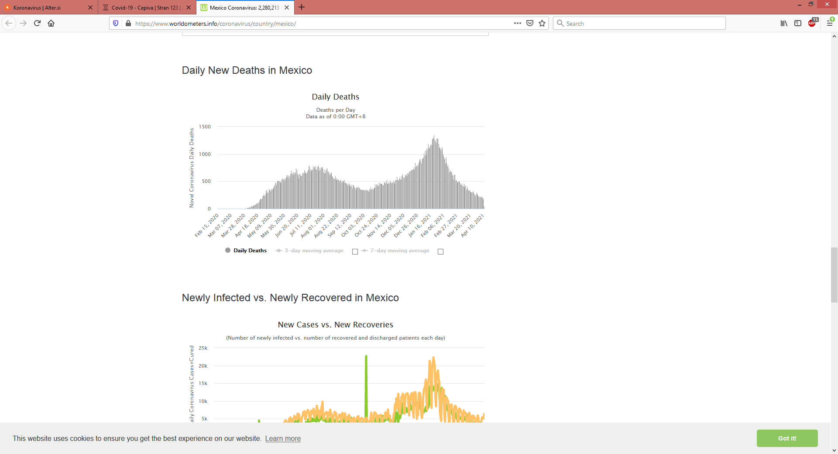The image size is (838, 454).
Task: Go forward to the next page
Action: 24,23
